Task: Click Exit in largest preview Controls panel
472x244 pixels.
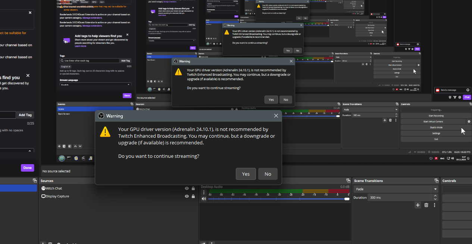Action: pos(436,139)
